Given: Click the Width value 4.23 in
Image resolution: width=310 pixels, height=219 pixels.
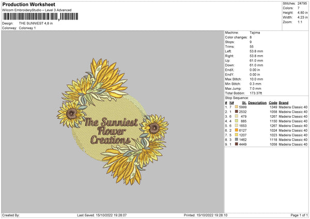Looking at the screenshot, I should (x=302, y=18).
